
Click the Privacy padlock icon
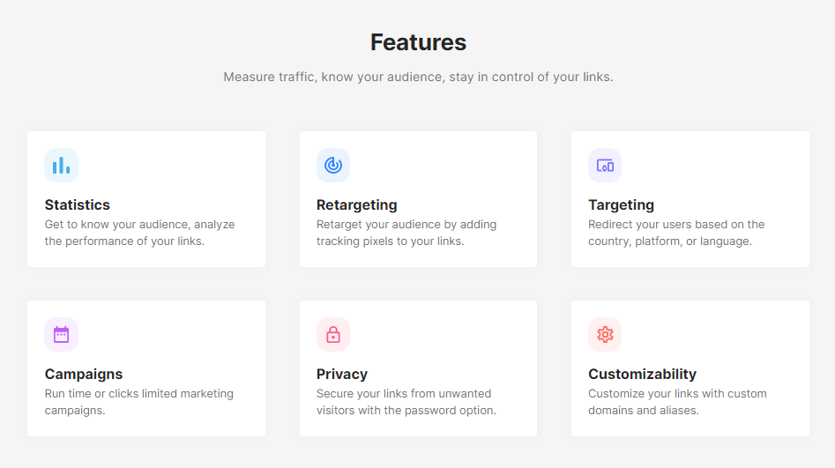pyautogui.click(x=333, y=334)
